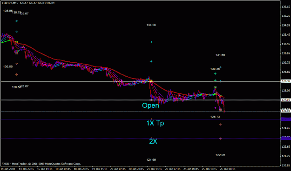This screenshot has width=291, height=171.
Task: Click the 130.35 price label
Action: [215, 69]
